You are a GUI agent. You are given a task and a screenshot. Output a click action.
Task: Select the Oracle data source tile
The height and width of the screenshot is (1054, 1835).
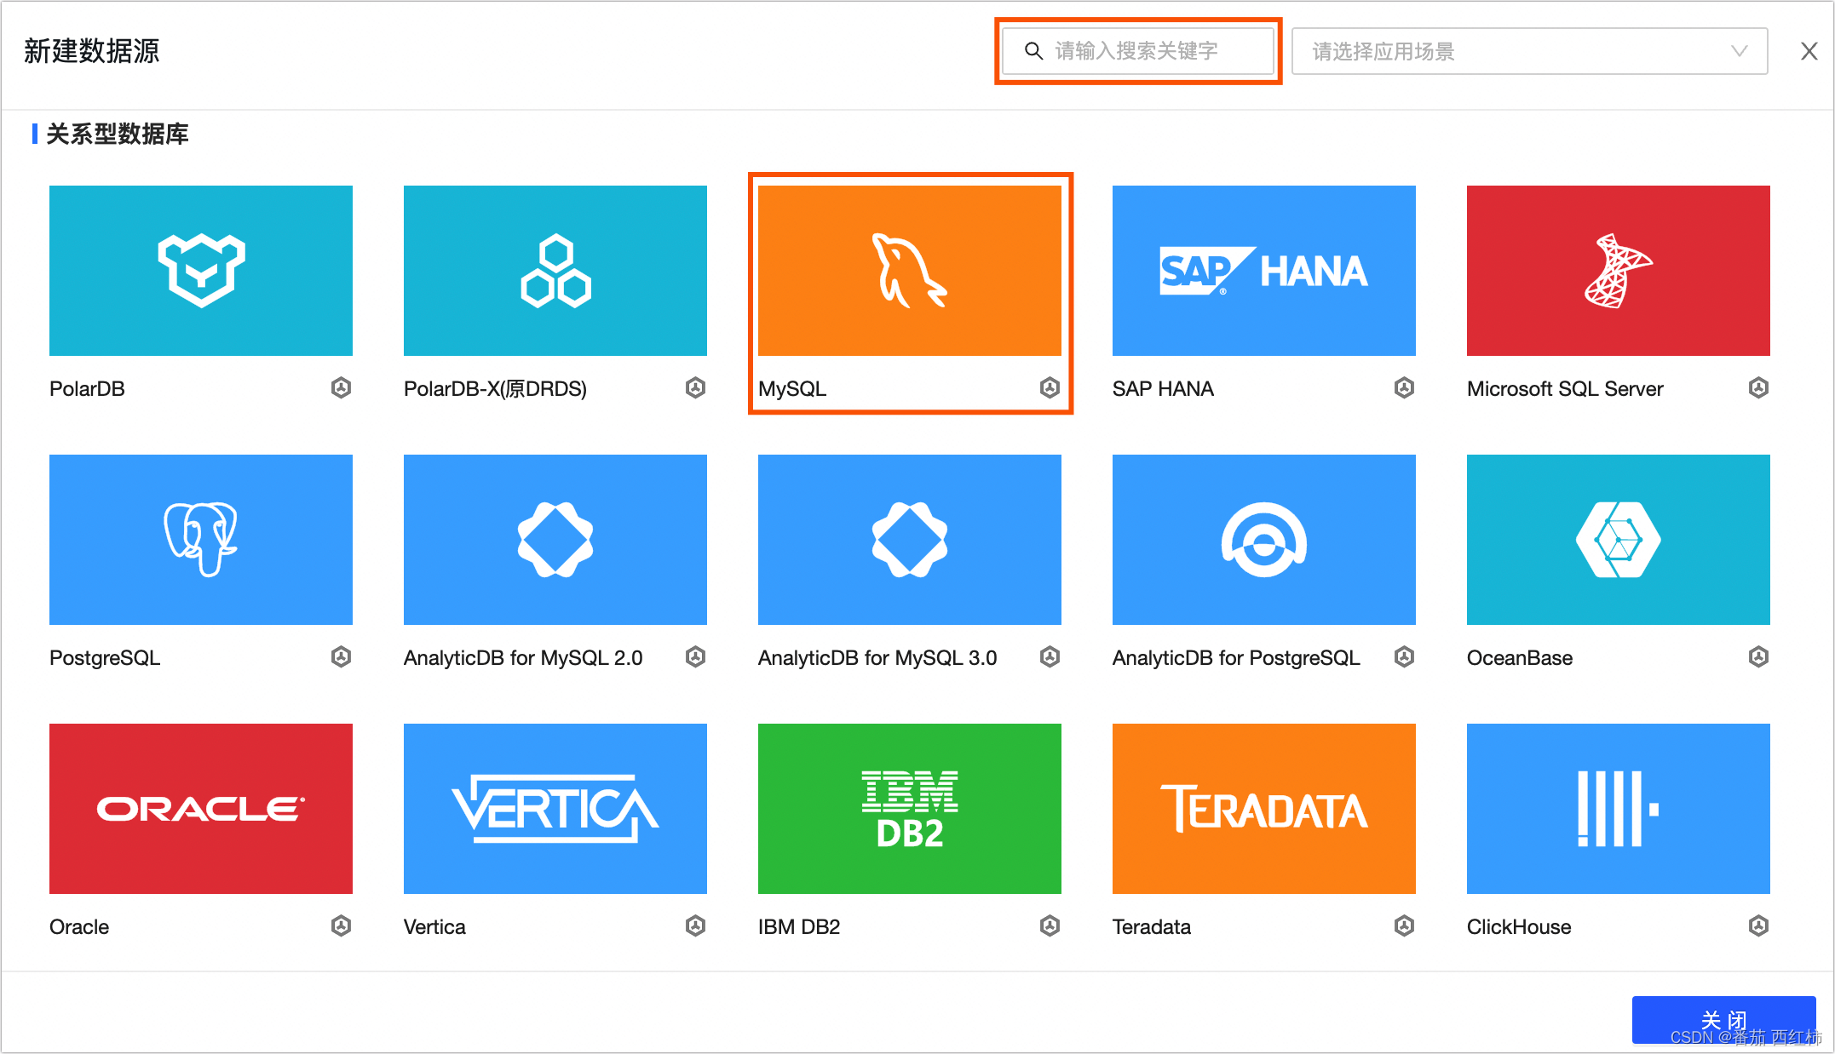(x=201, y=809)
